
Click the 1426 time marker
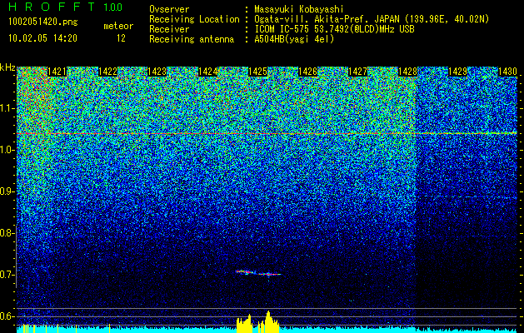(x=307, y=72)
